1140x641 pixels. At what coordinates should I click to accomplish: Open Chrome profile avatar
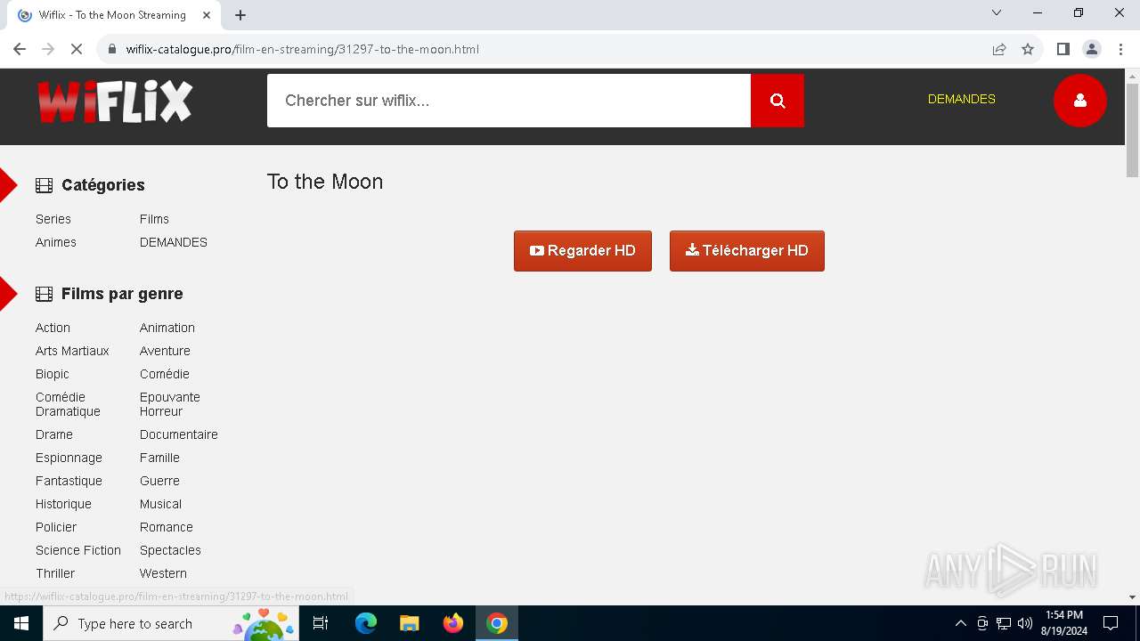pyautogui.click(x=1092, y=49)
